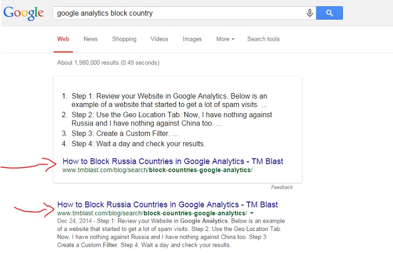Switch to the Shopping tab
Viewport: 393px width, 255px height.
tap(124, 39)
